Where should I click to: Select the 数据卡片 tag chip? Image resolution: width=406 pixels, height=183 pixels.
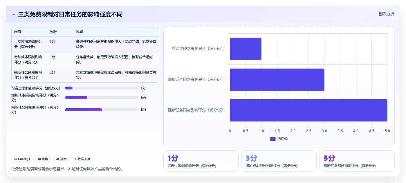pyautogui.click(x=82, y=159)
